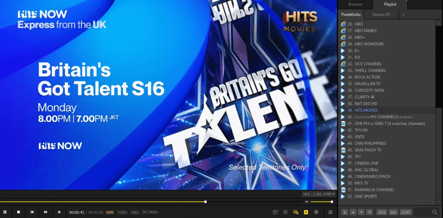This screenshot has height=218, width=443.
Task: Select TV5 HD channel
Action: tap(388, 130)
